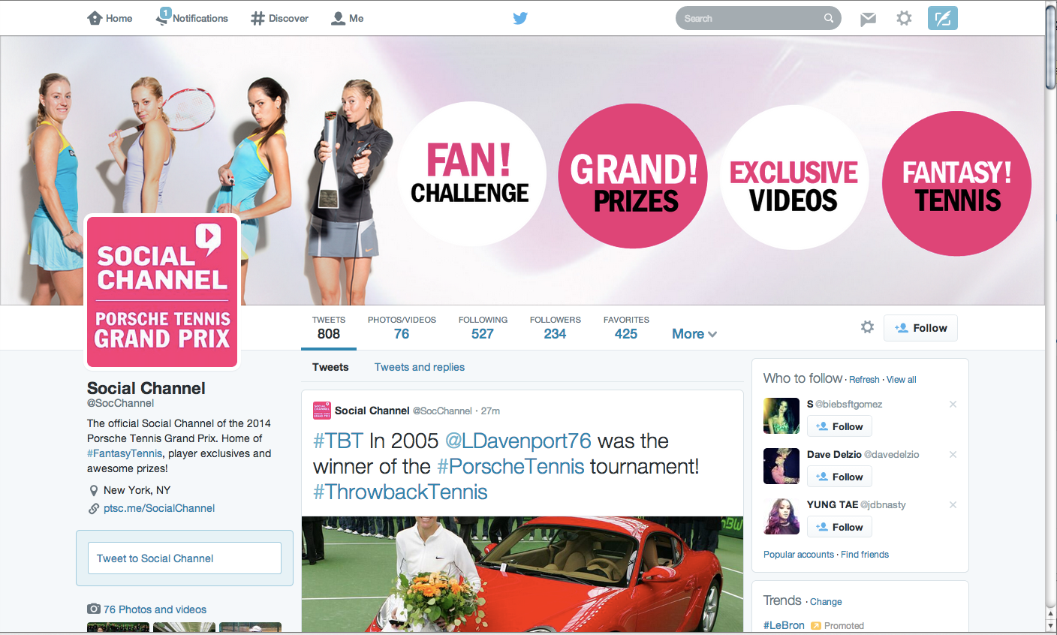Image resolution: width=1057 pixels, height=635 pixels.
Task: Select the Followers 234 count
Action: coord(556,328)
